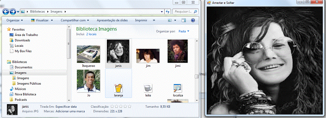The image size is (326, 118).
Task: Set rating with the fifth star
Action: 129,106
